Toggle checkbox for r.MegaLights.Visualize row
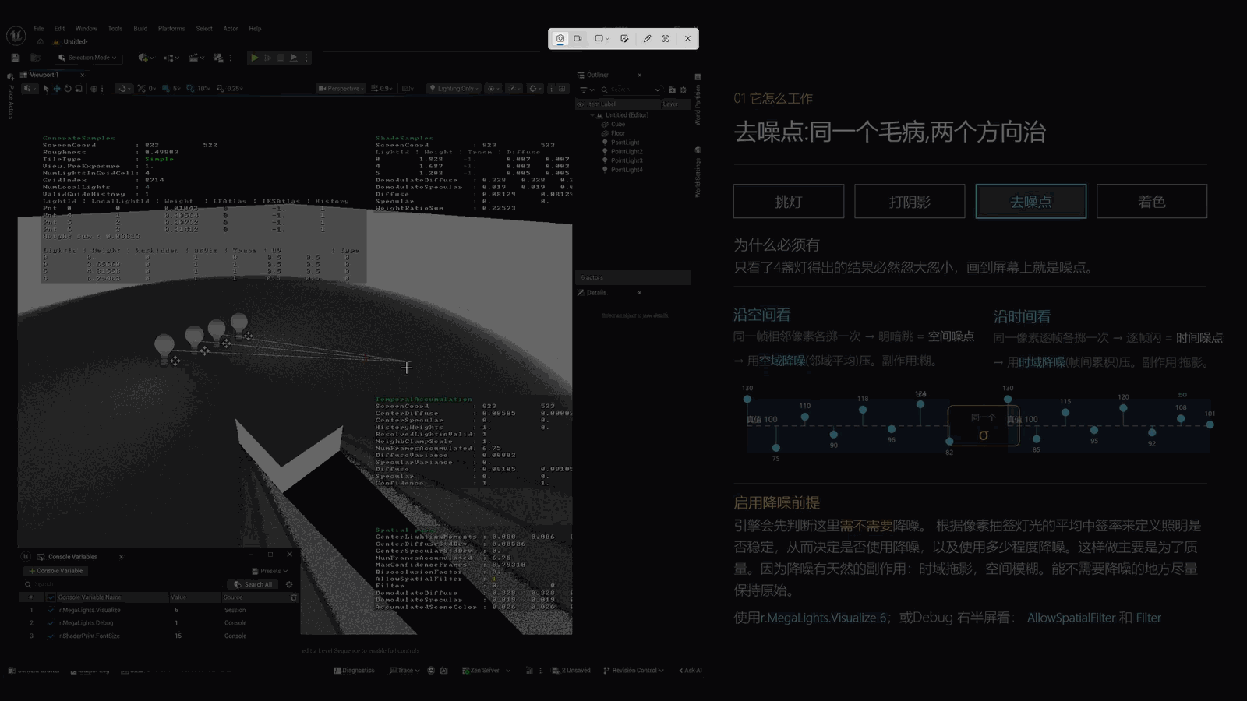Screen dimensions: 1247x701 coord(51,611)
